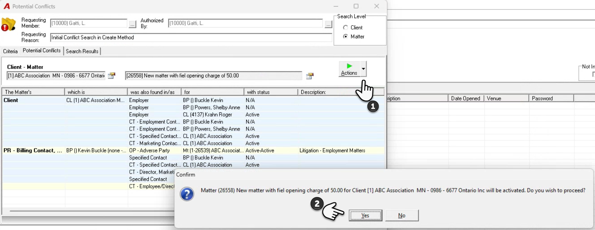Select the 'PR - Billing Contact' row label
This screenshot has width=595, height=230.
coord(33,151)
